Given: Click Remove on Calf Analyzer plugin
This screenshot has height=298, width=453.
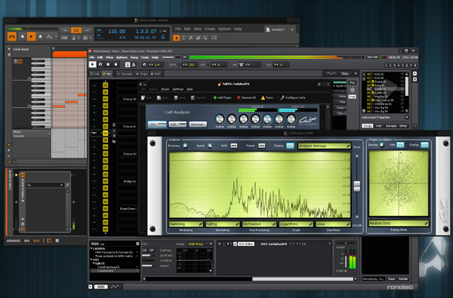Looking at the screenshot, I should click(x=198, y=124).
